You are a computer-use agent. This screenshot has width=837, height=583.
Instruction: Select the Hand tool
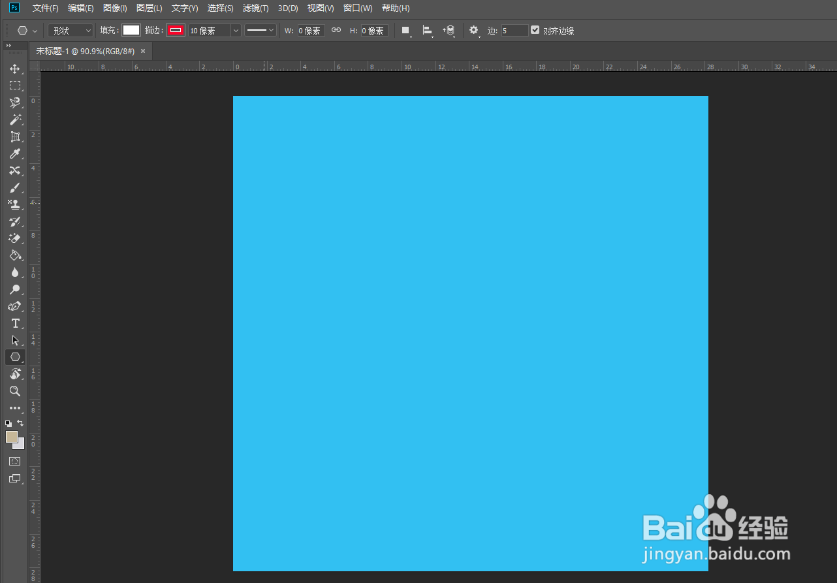[14, 374]
